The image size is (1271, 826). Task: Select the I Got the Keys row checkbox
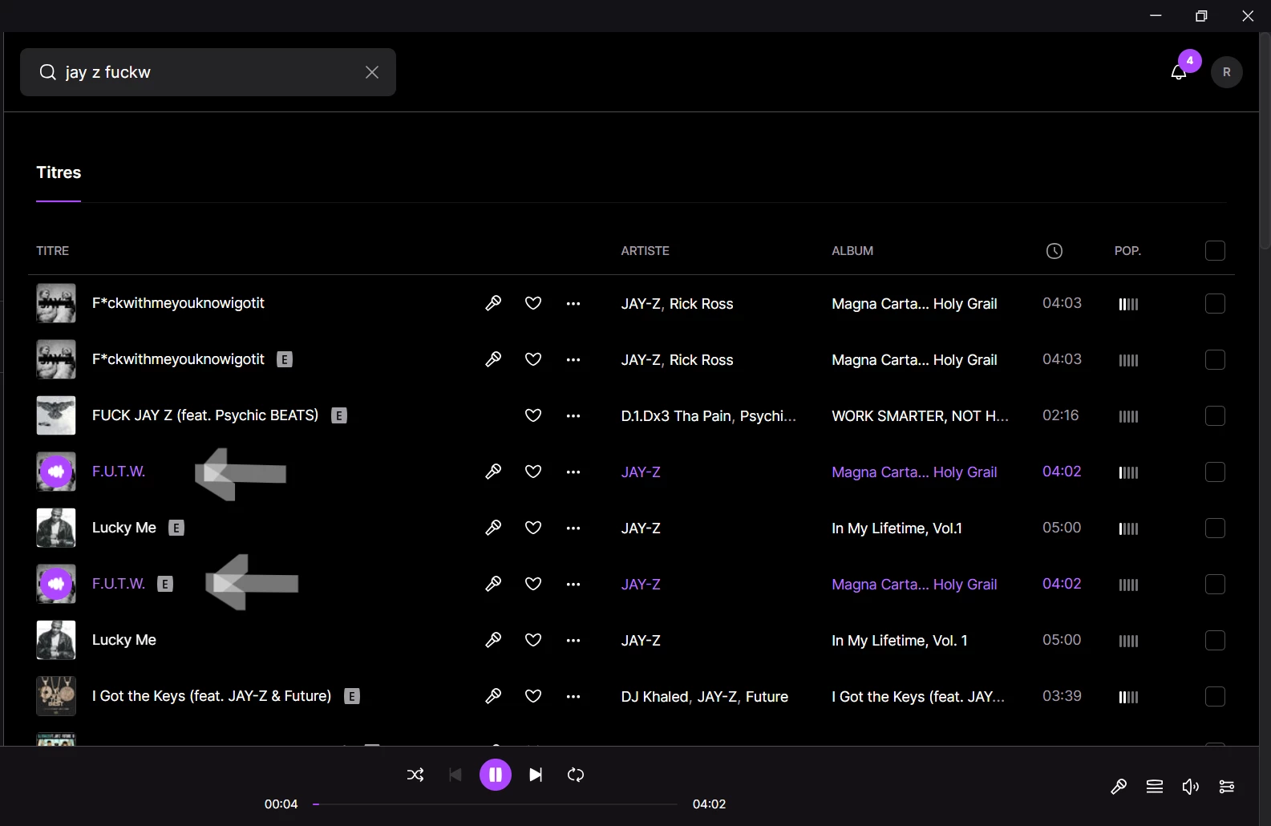tap(1215, 696)
